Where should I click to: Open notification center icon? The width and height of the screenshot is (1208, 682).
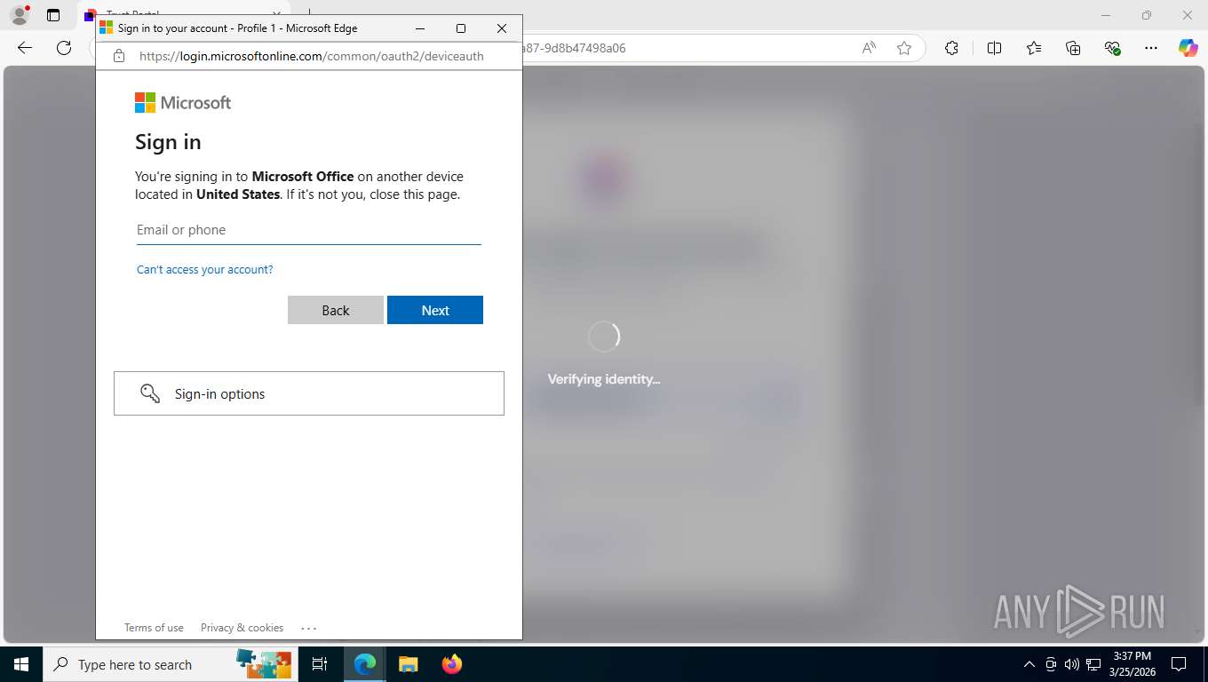click(x=1179, y=664)
